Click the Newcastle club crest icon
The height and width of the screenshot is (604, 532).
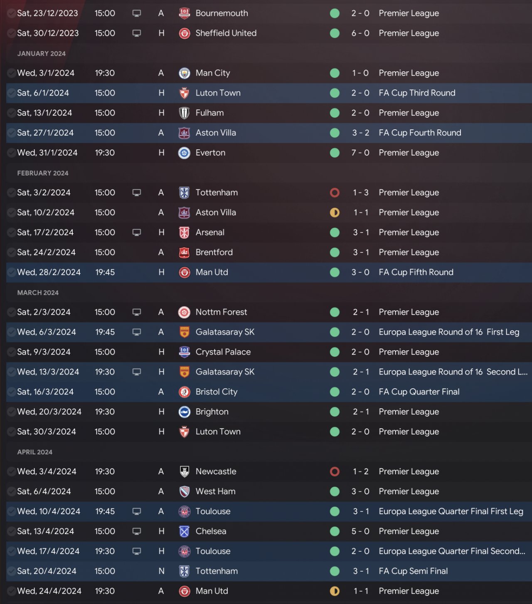(184, 472)
